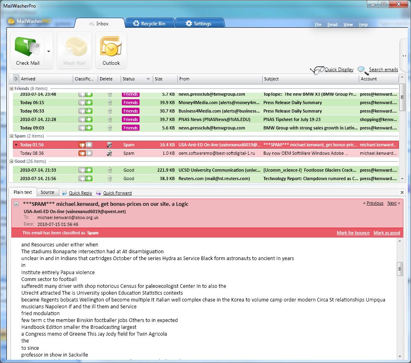Go to the Next email link
Image resolution: width=411 pixels, height=363 pixels.
[x=392, y=203]
